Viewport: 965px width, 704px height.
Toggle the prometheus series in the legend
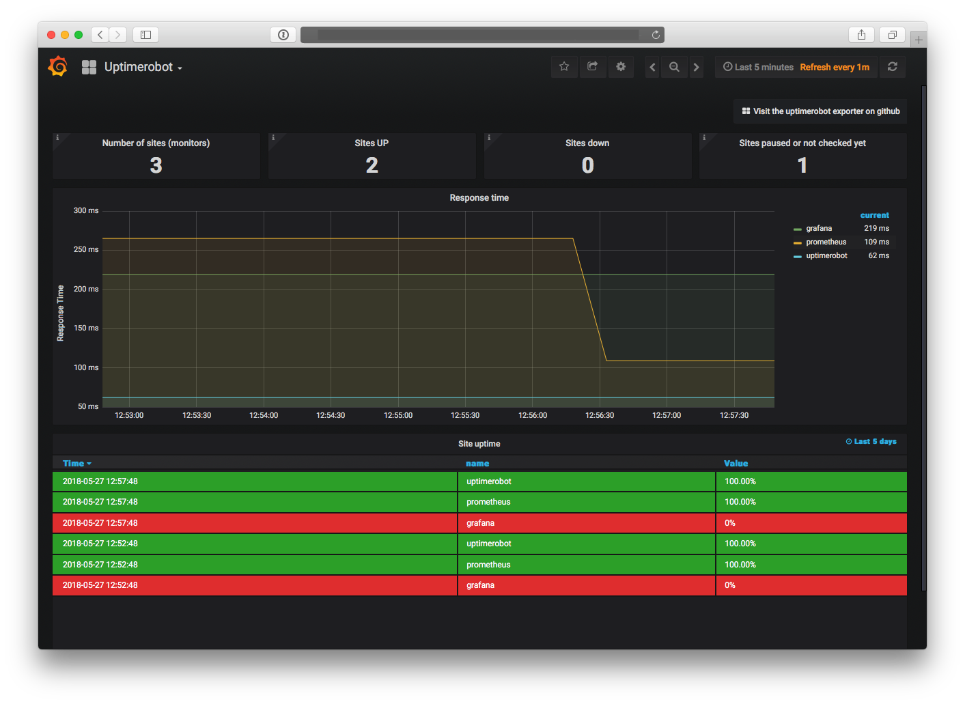coord(826,242)
